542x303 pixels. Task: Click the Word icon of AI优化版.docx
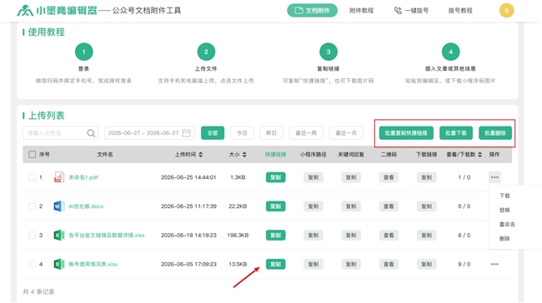coord(59,206)
